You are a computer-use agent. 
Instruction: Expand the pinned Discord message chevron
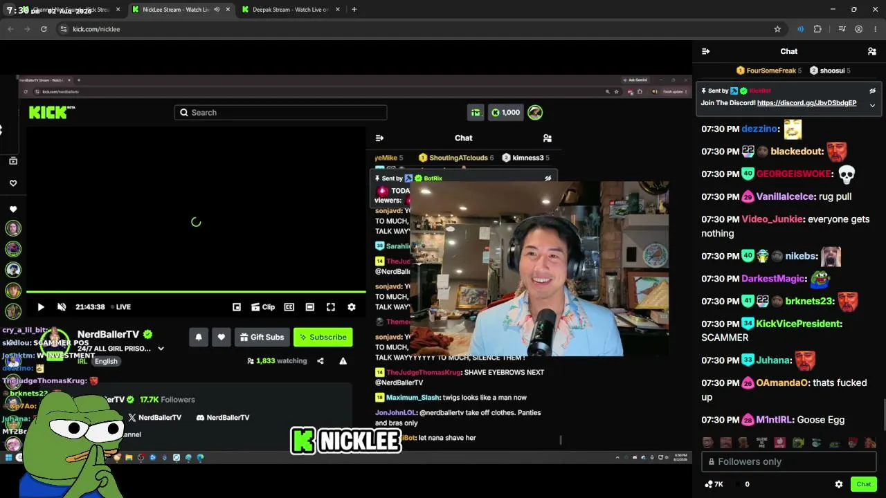(872, 105)
